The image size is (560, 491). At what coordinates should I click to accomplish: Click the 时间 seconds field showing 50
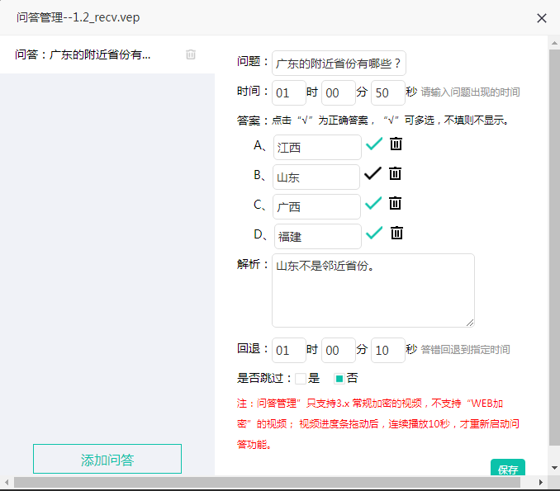(x=387, y=92)
